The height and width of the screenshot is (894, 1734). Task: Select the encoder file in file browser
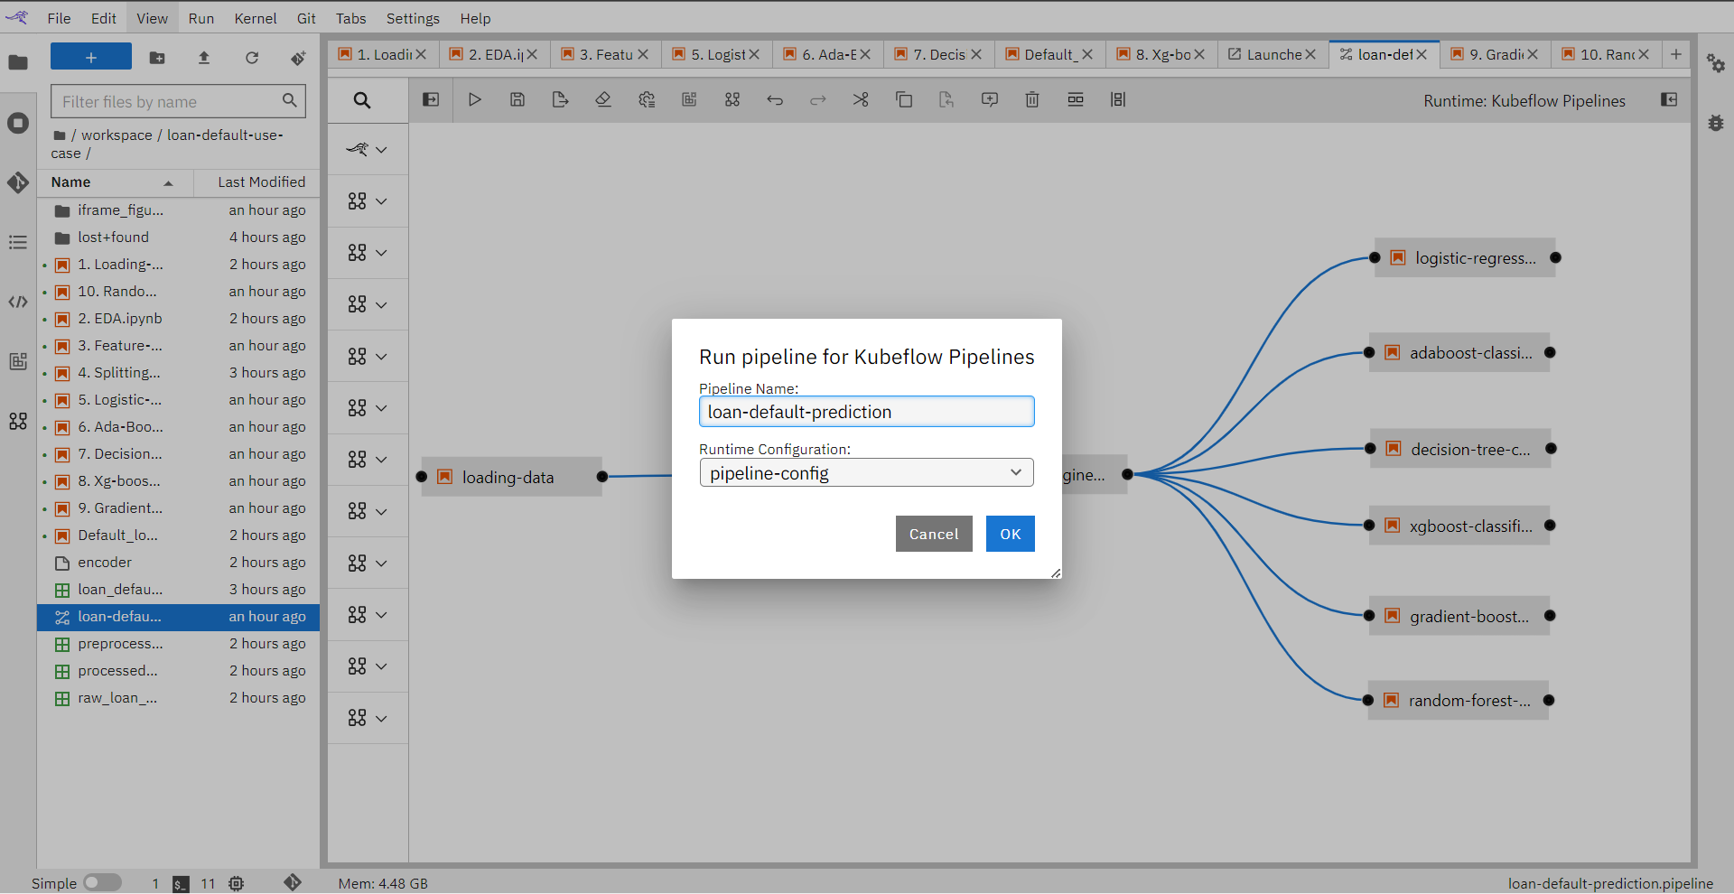(x=179, y=563)
